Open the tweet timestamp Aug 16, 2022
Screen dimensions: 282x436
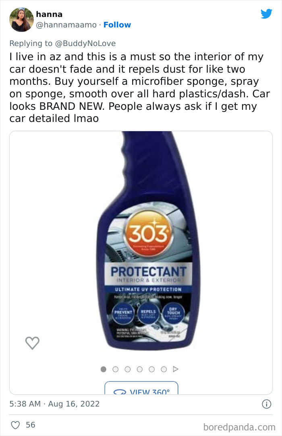54,404
